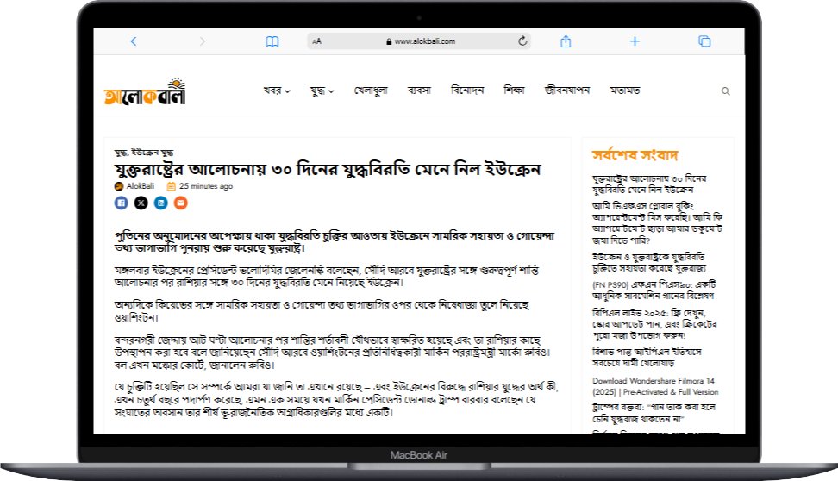The width and height of the screenshot is (838, 481).
Task: Open sidebar link about ভিএফএস গ্লোবাল appointment
Action: click(657, 223)
